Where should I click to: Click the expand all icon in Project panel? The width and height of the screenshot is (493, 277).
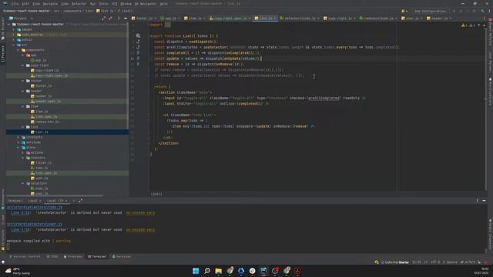[x=104, y=18]
